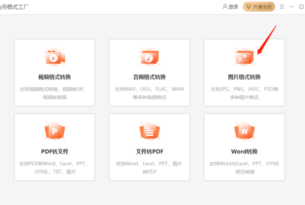This screenshot has height=205, width=305.
Task: Click the Word转换 title label
Action: tap(244, 152)
